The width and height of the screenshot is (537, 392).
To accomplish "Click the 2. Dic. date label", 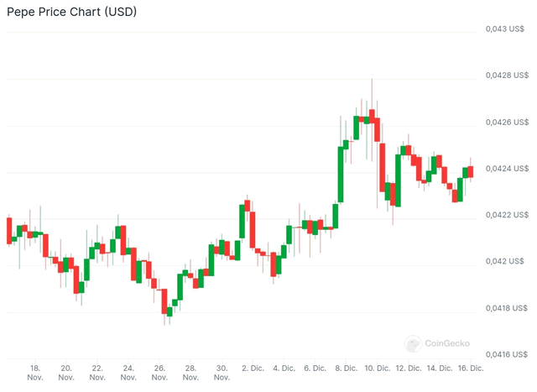I will 253,368.
